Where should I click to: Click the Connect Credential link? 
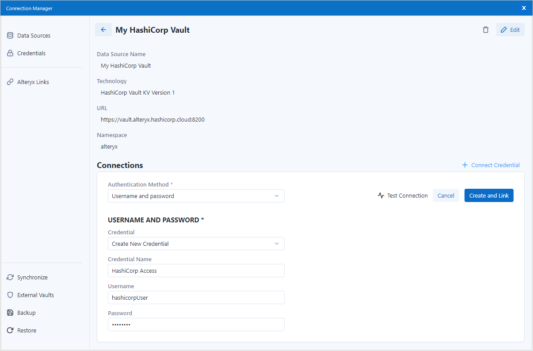coord(491,165)
